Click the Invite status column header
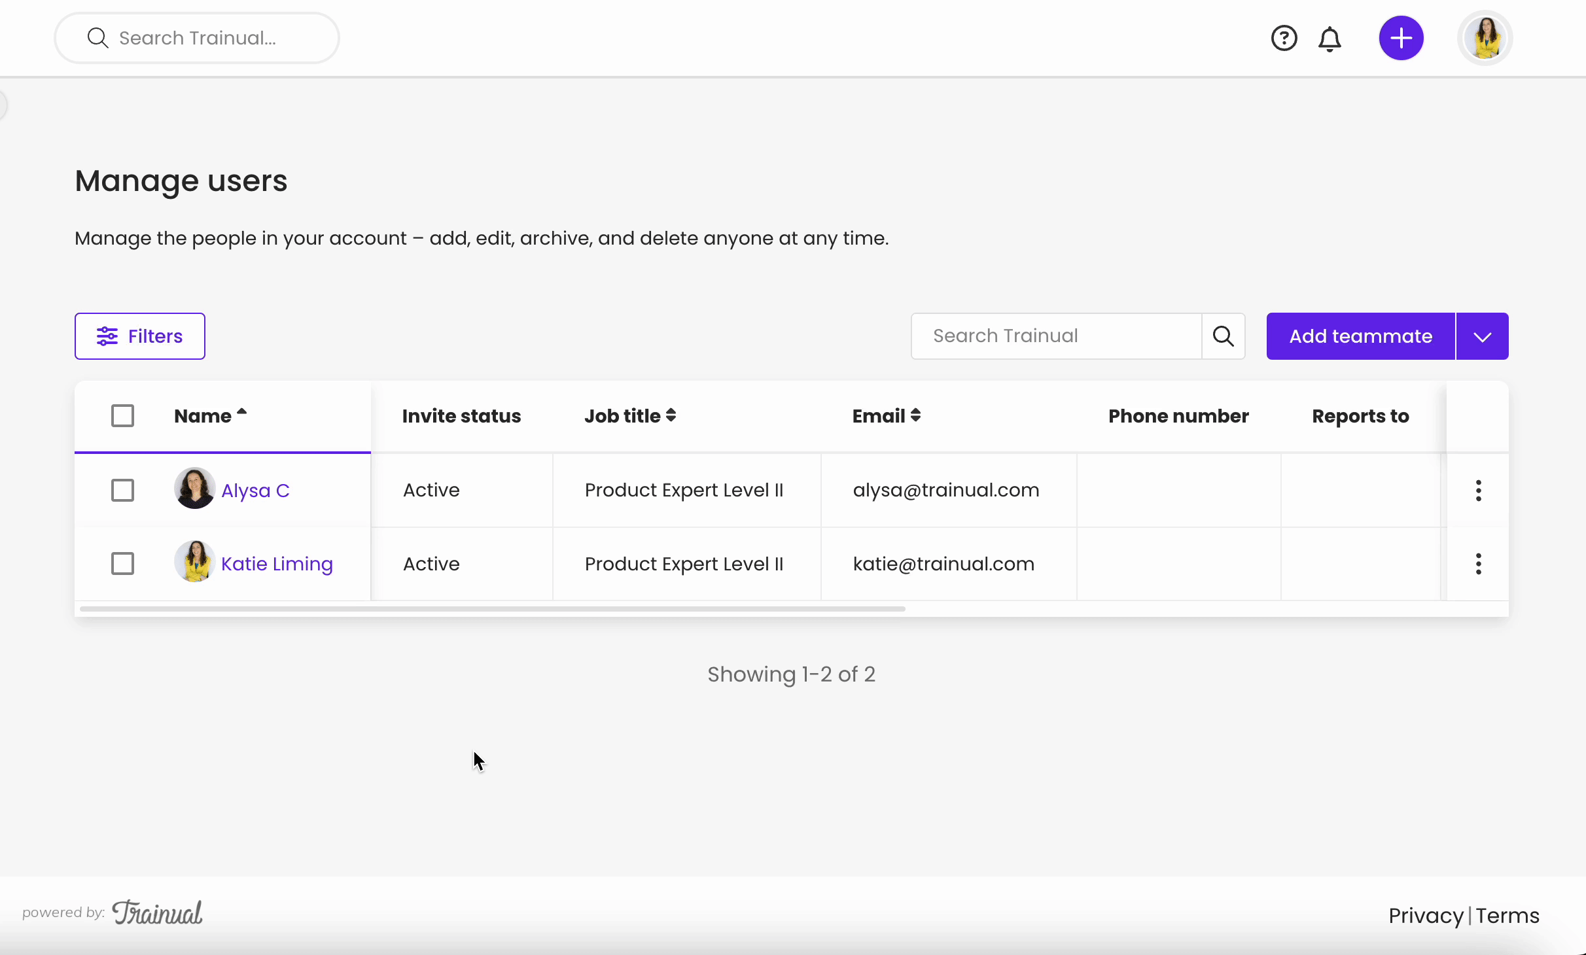 click(461, 416)
